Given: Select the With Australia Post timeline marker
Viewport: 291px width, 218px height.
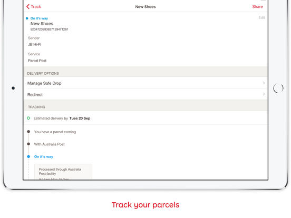Looking at the screenshot, I should [x=28, y=144].
